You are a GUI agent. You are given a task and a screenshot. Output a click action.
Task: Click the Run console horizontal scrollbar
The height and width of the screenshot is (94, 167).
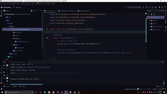click(x=27, y=84)
